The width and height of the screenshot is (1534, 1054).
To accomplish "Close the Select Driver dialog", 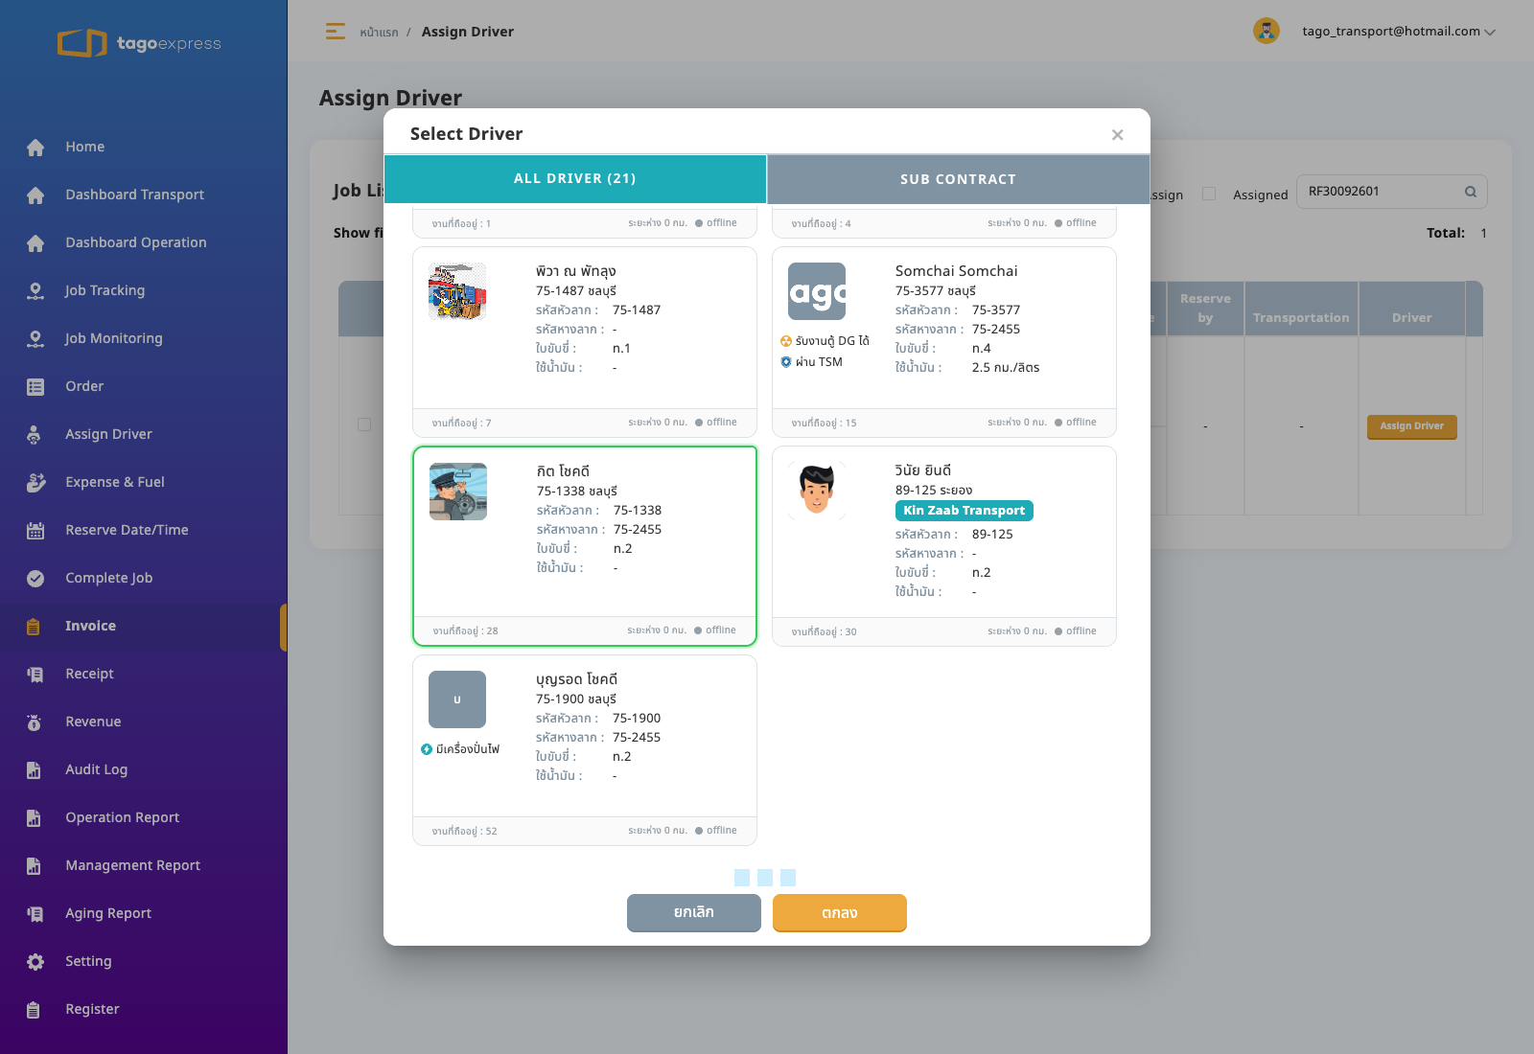I will (1117, 135).
